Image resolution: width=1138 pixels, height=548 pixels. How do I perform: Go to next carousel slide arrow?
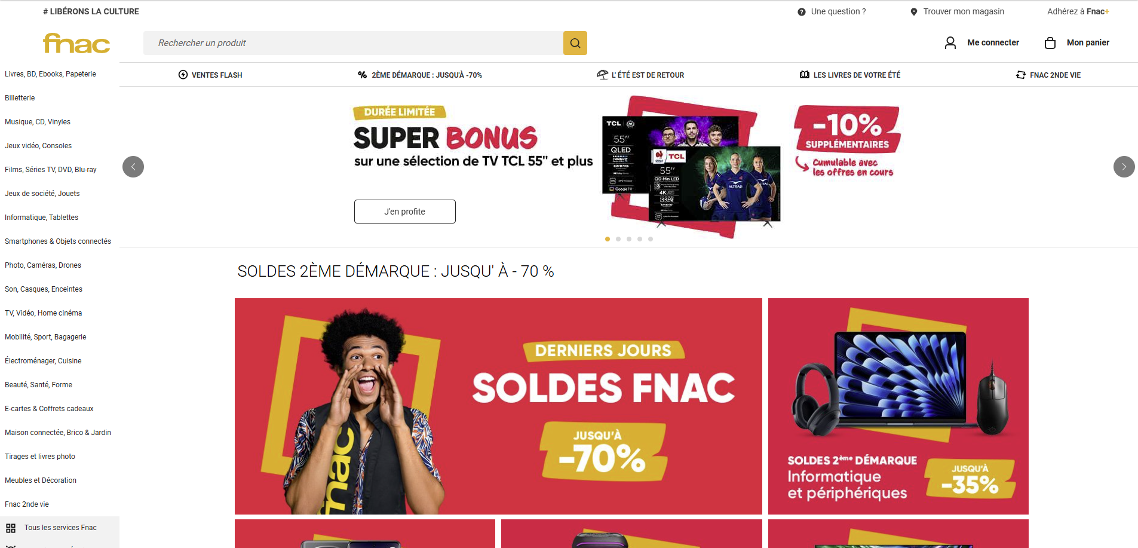(1124, 167)
